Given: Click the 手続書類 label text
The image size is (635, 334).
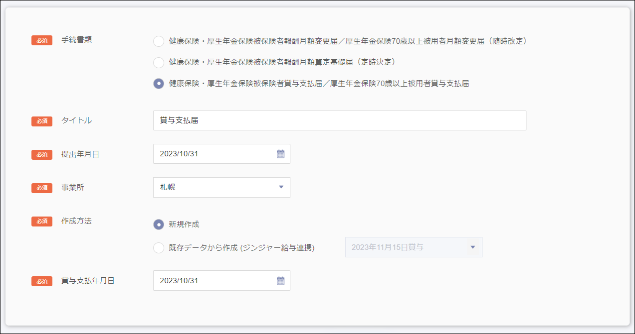Looking at the screenshot, I should pyautogui.click(x=76, y=40).
